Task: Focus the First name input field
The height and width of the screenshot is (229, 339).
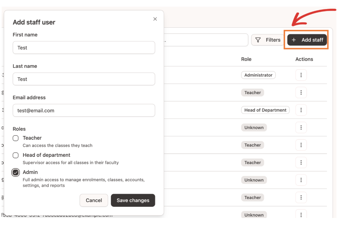Action: point(84,48)
